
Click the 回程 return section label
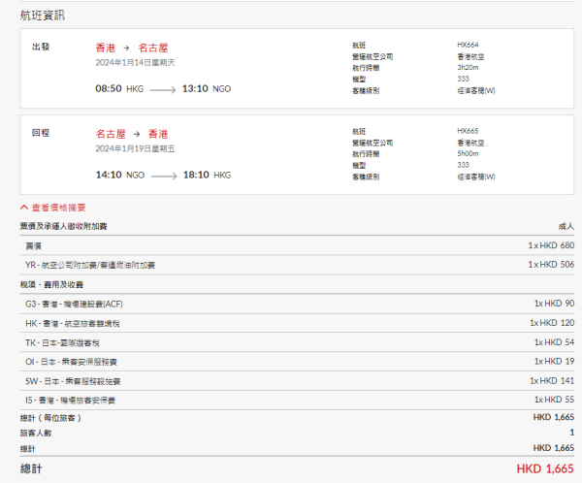(41, 133)
